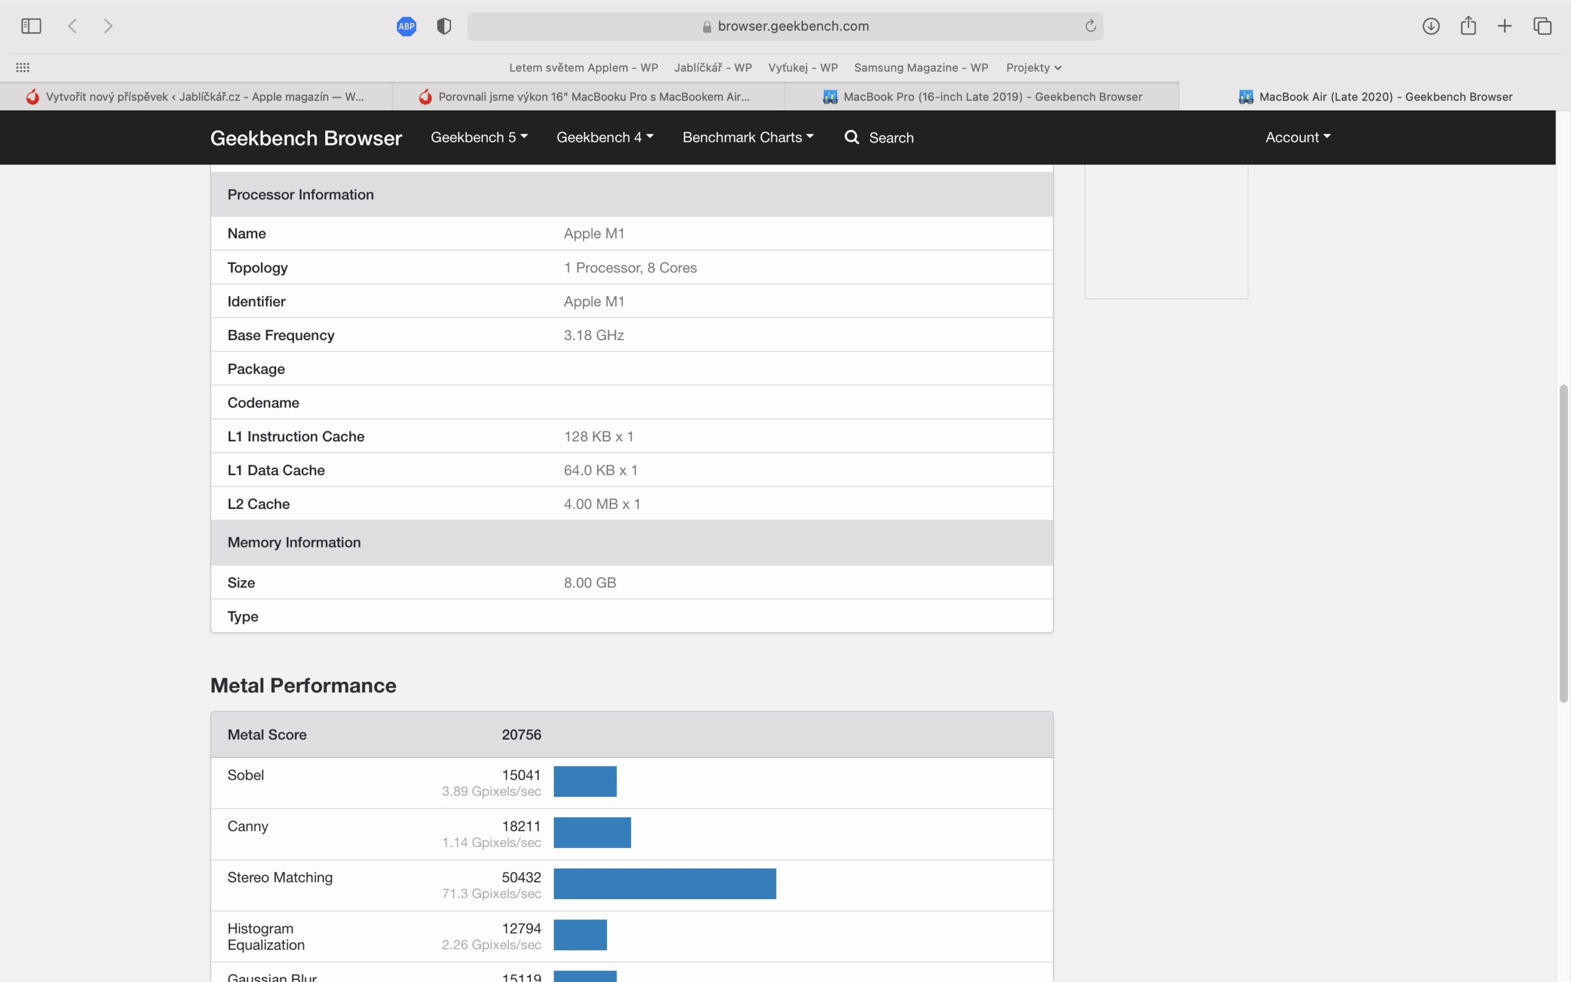Image resolution: width=1571 pixels, height=982 pixels.
Task: Click the 64.0 KB x 1 cache value
Action: [x=601, y=470]
